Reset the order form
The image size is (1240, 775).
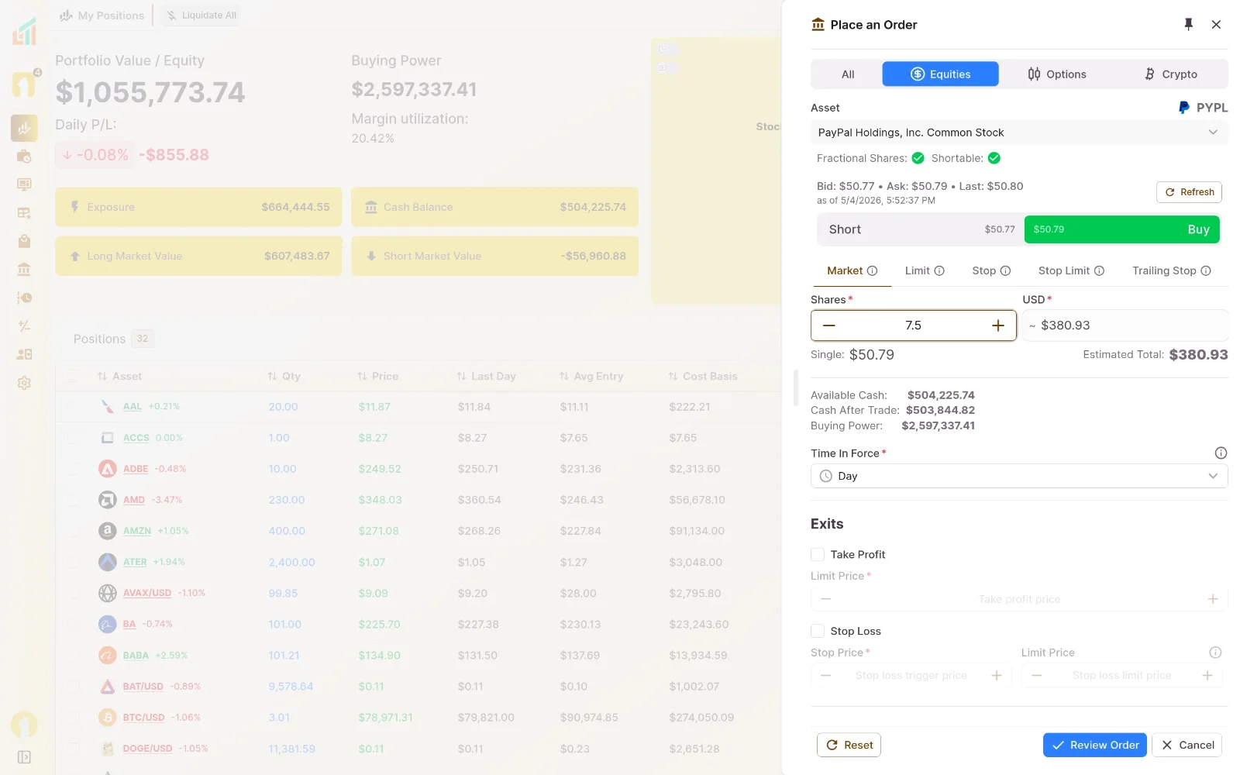click(849, 745)
